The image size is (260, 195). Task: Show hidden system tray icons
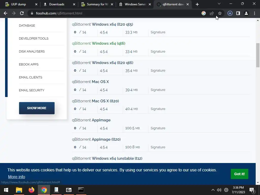pyautogui.click(x=213, y=190)
